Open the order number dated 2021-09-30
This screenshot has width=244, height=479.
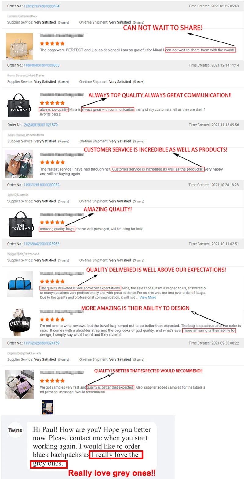42,343
